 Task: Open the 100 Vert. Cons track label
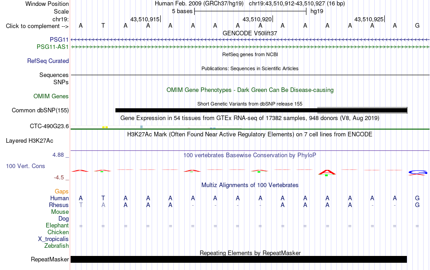(25, 166)
